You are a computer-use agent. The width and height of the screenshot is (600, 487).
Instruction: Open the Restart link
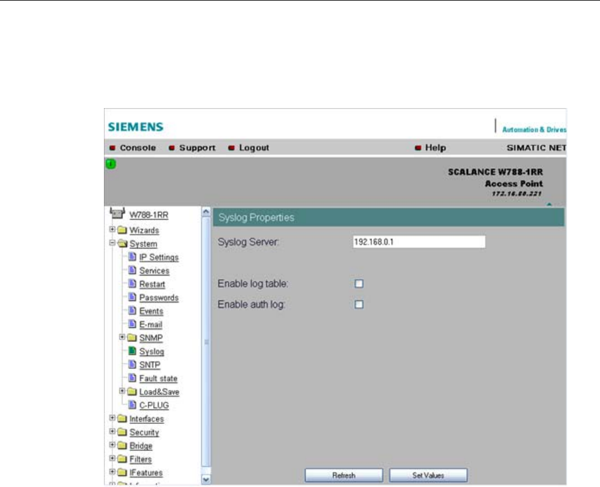click(x=153, y=284)
